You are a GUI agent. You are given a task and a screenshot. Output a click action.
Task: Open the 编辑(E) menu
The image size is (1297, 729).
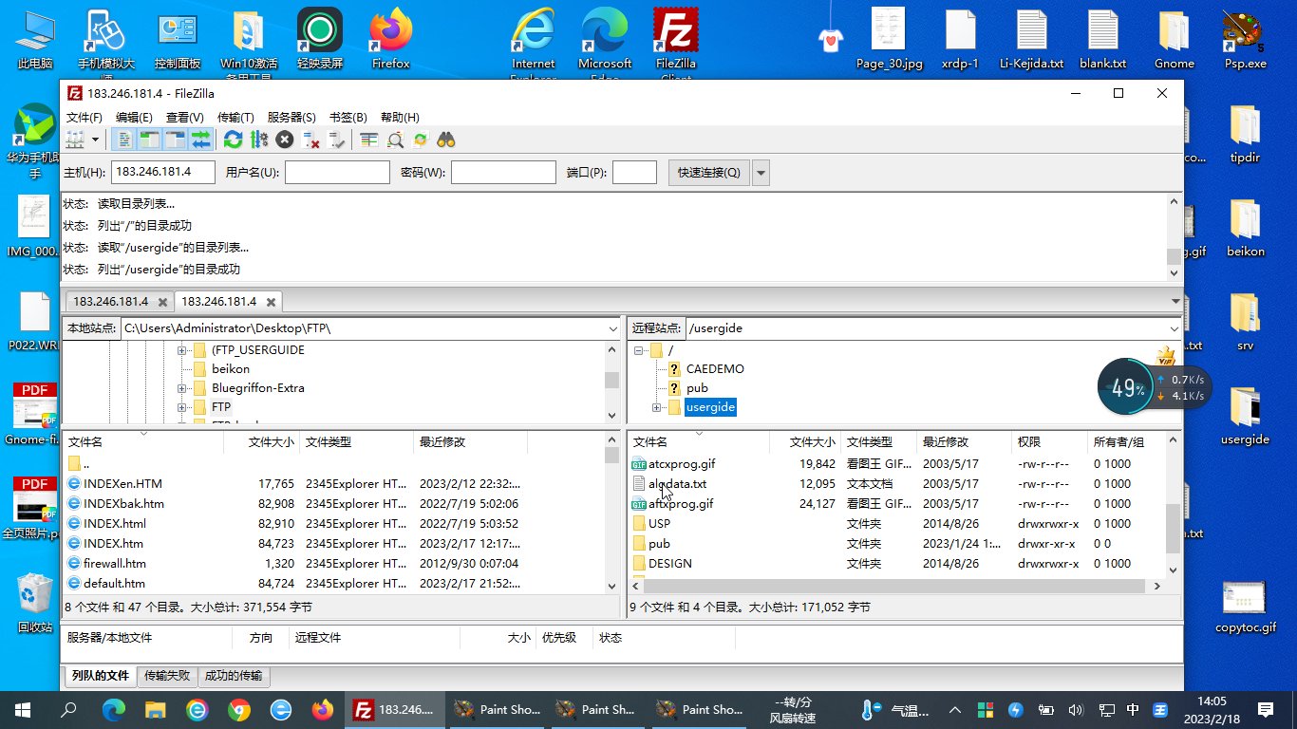pyautogui.click(x=134, y=117)
